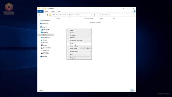Viewport: 172px width, 97px height.
Task: Click Documents in the address breadcrumb
Action: pyautogui.click(x=63, y=15)
